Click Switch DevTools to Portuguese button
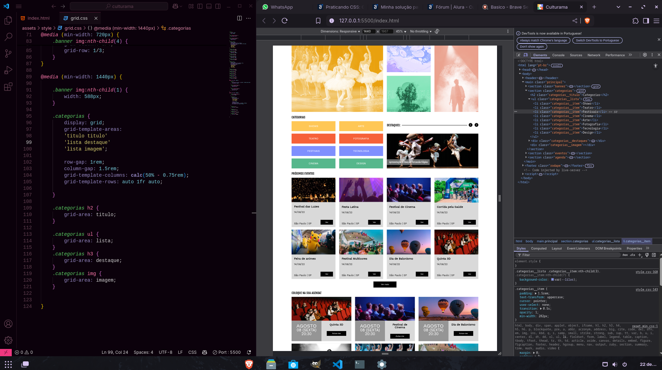 pyautogui.click(x=597, y=40)
